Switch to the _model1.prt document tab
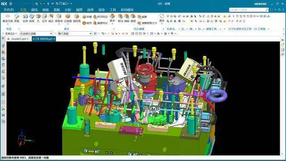286x161 pixels. click(x=18, y=39)
